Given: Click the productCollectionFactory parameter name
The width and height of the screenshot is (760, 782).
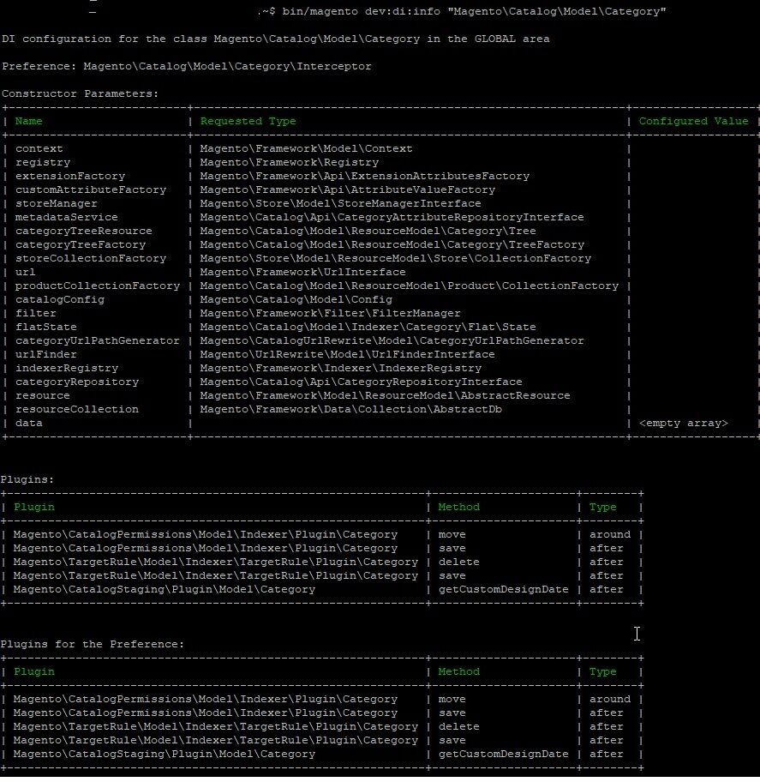Looking at the screenshot, I should (98, 286).
